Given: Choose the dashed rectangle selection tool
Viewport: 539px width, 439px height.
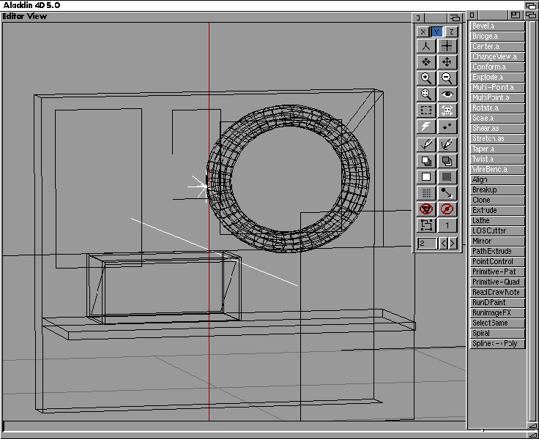Looking at the screenshot, I should (x=425, y=110).
